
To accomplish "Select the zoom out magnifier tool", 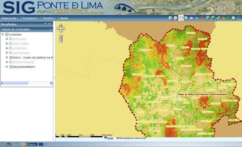I will pos(175,18).
